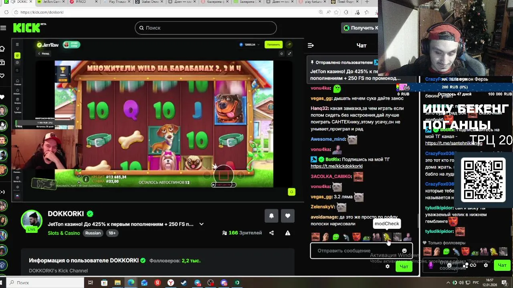Click the Назад back link in stream
This screenshot has height=288, width=513.
pyautogui.click(x=44, y=54)
